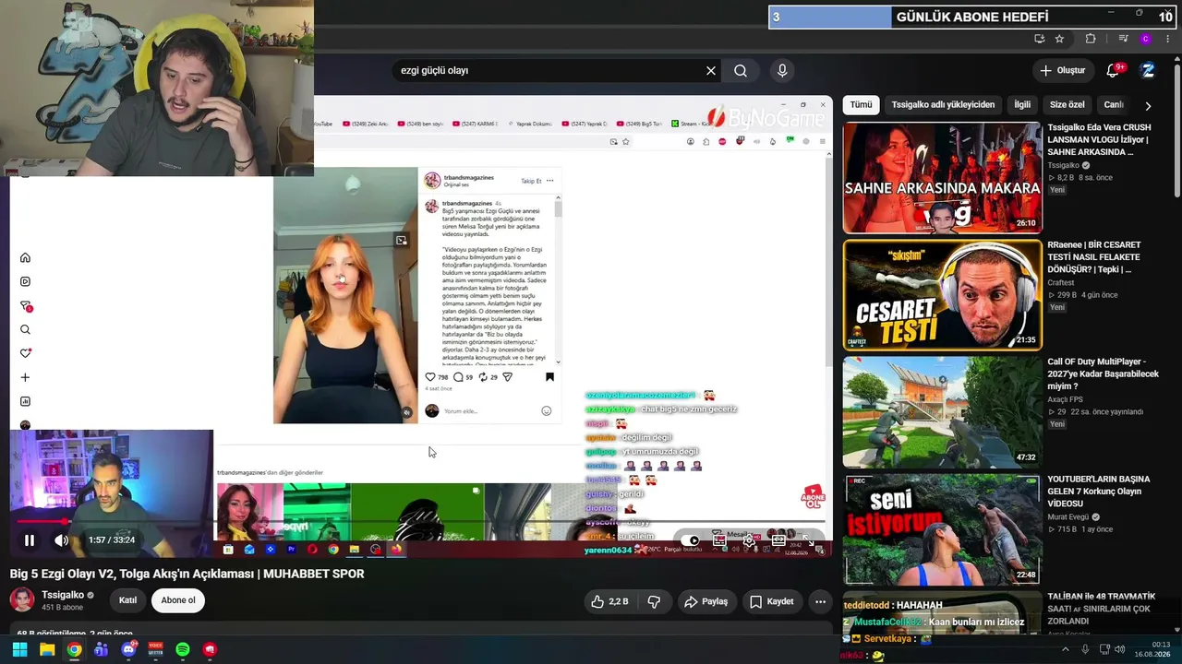Open Chrome media controls icon
Screen dimensions: 1182x664
[x=1123, y=39]
